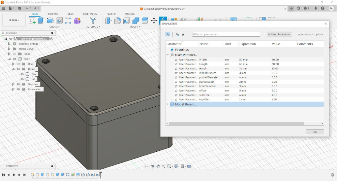The width and height of the screenshot is (337, 181).
Task: Favorite the Width parameter star
Action: click(176, 60)
